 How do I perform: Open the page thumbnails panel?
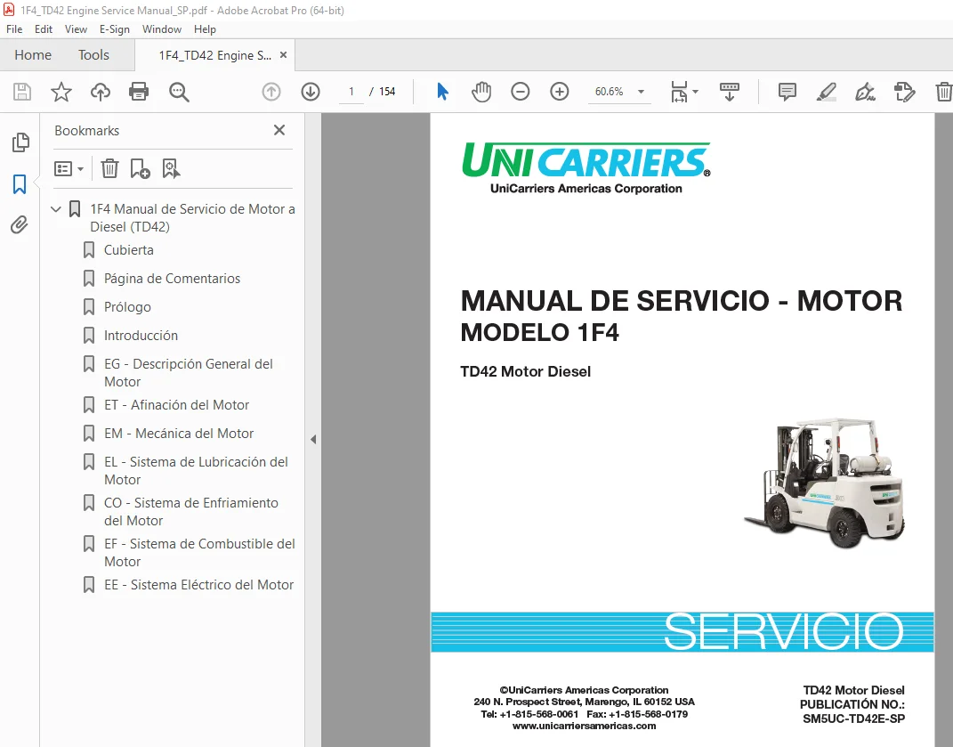(20, 142)
